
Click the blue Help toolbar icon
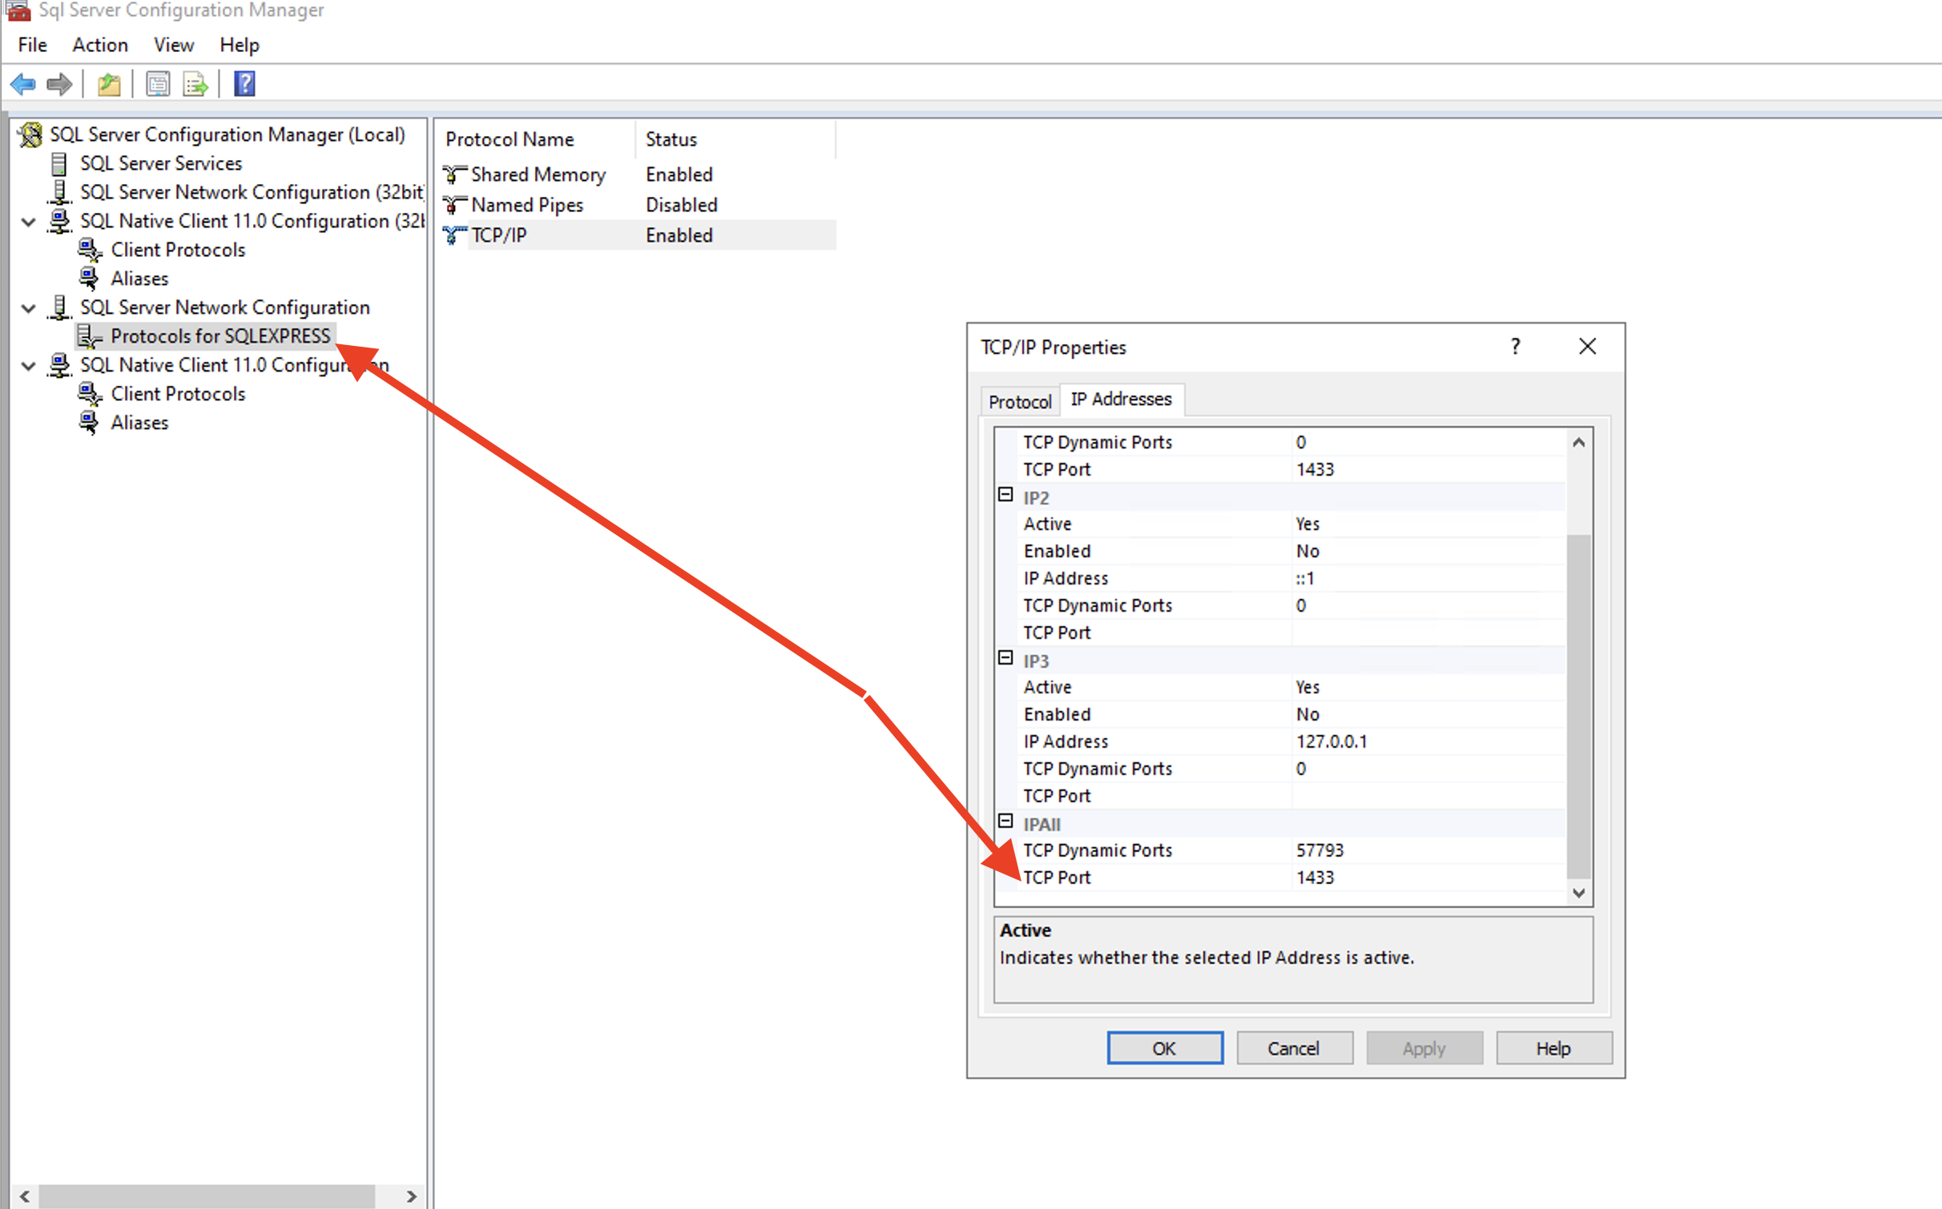(244, 84)
